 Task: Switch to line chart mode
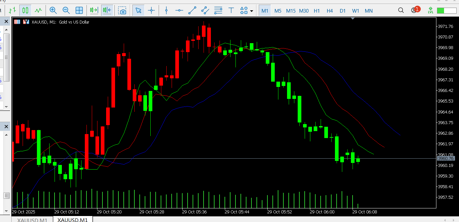38,10
